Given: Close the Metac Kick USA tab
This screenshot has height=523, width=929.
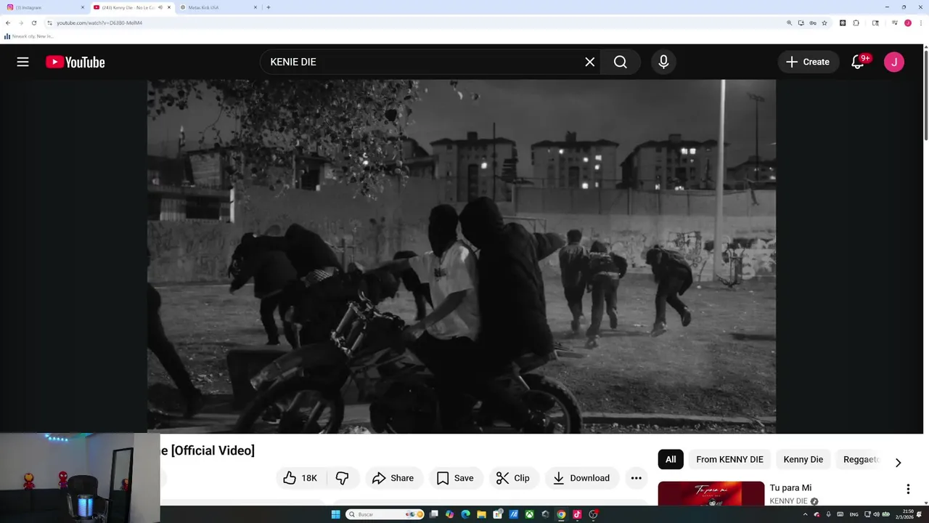Looking at the screenshot, I should (255, 7).
